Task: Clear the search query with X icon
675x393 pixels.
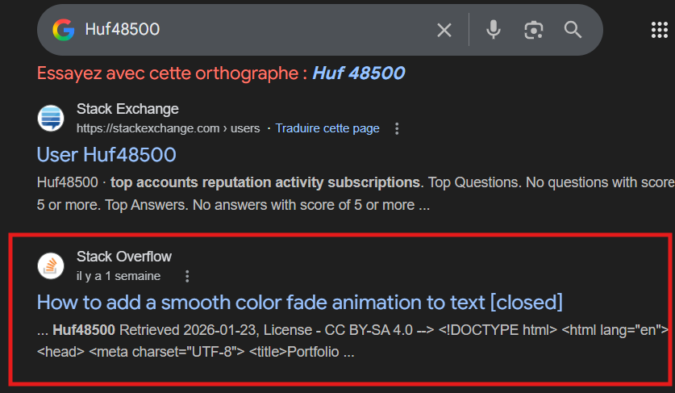Action: 444,30
